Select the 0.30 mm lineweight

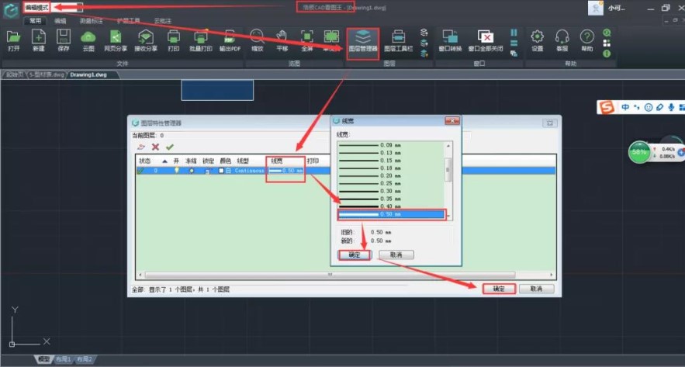[x=391, y=191]
